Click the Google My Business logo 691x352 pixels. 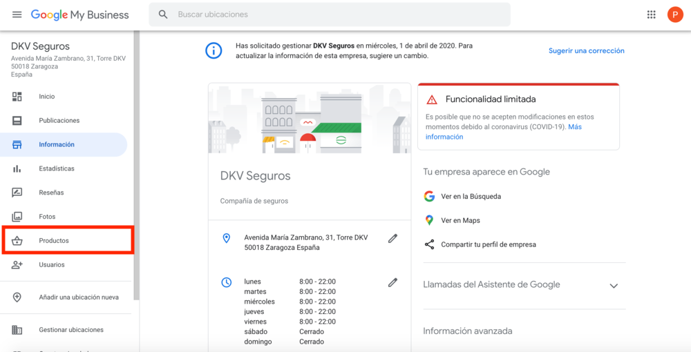point(79,14)
